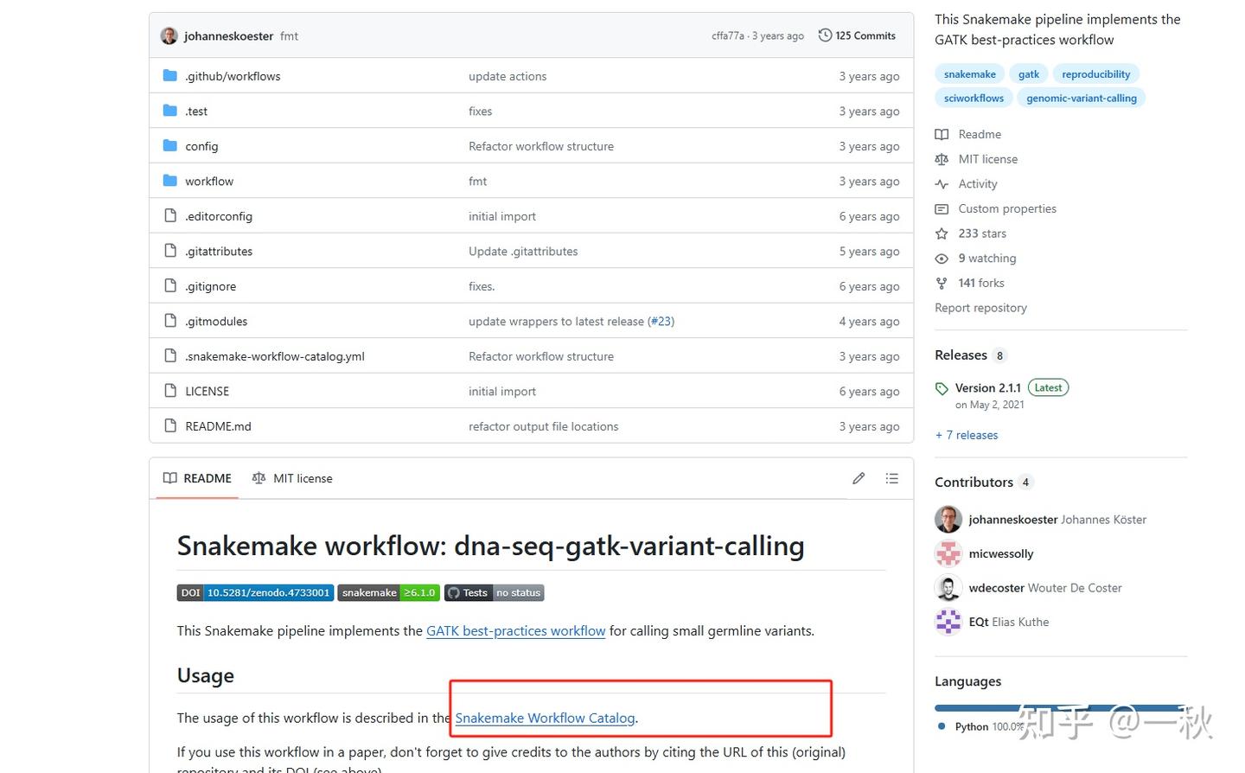Open the workflow folder

pos(209,182)
